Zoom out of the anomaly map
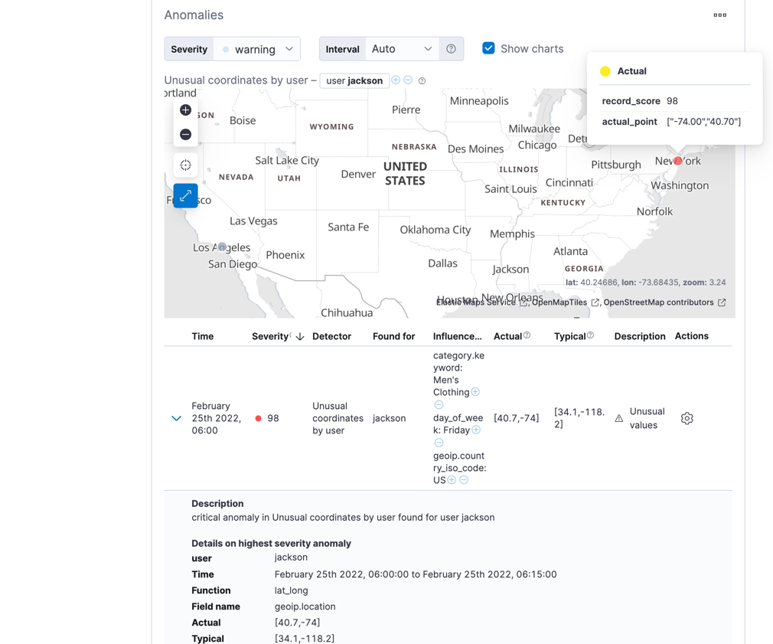Image resolution: width=773 pixels, height=644 pixels. (x=185, y=133)
